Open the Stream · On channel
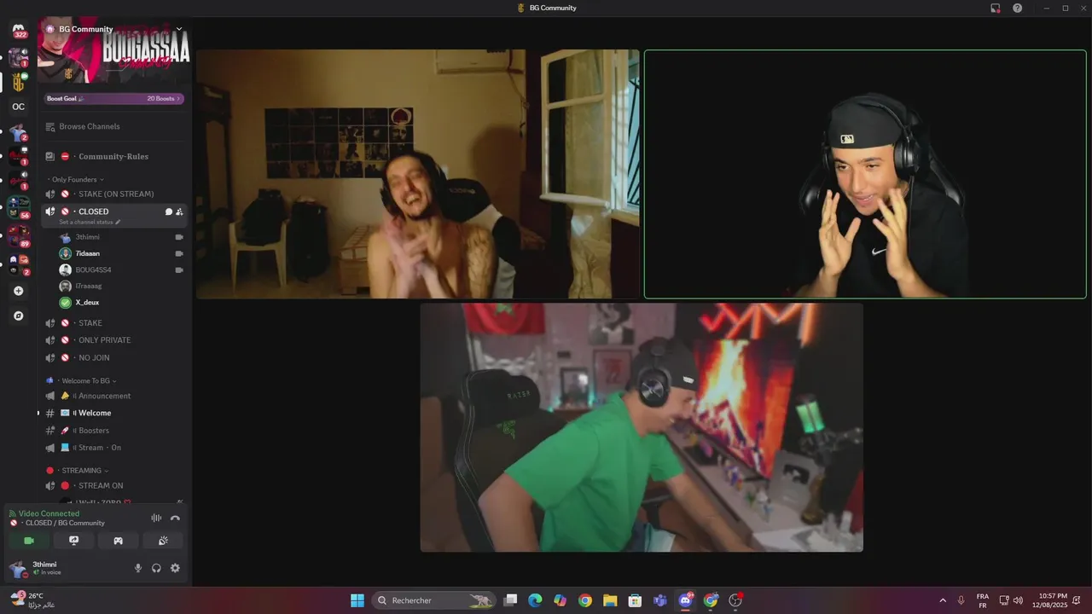1092x614 pixels. pos(114,448)
